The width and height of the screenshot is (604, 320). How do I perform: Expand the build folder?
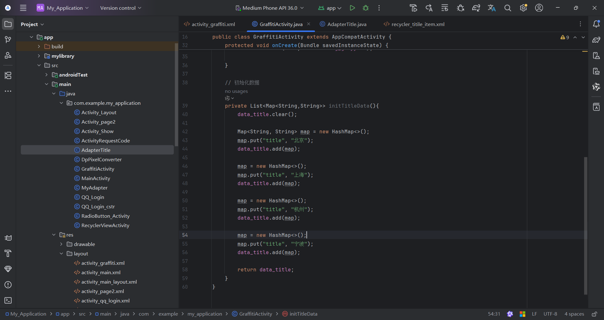[39, 46]
